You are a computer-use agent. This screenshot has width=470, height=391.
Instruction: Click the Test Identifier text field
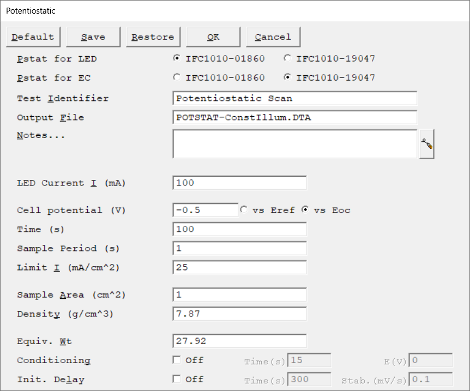294,99
